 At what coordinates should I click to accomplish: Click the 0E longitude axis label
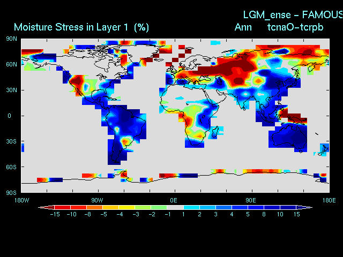pyautogui.click(x=174, y=200)
